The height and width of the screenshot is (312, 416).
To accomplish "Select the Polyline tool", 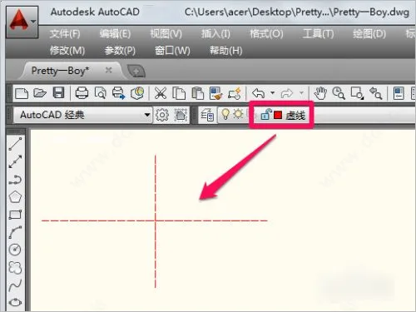I will [x=15, y=180].
